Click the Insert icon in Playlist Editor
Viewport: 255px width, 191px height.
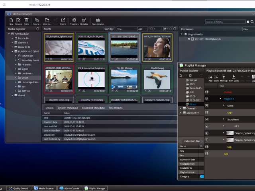pos(216,77)
